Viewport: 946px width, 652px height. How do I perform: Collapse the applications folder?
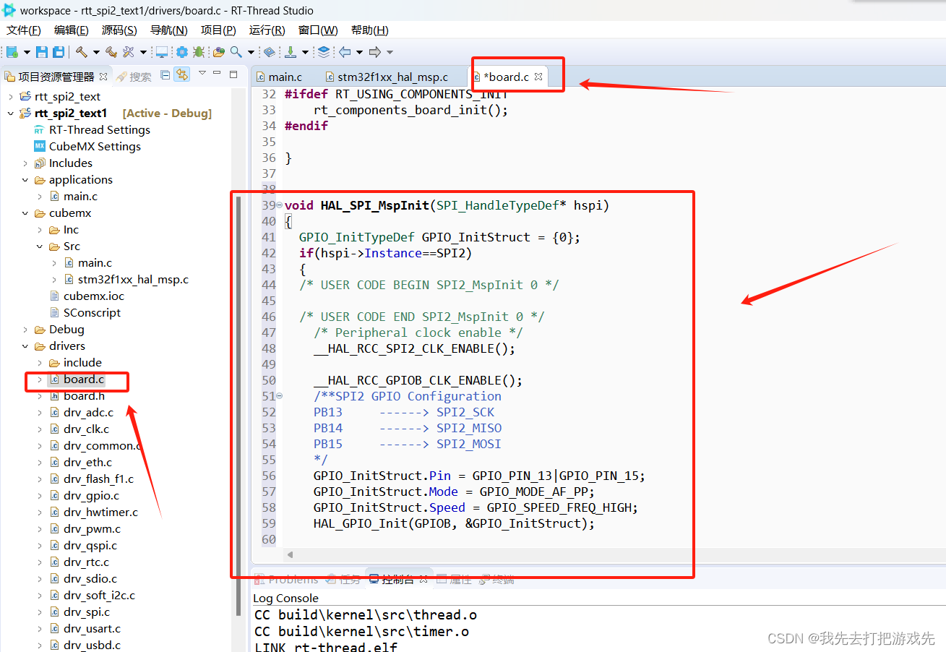tap(25, 180)
